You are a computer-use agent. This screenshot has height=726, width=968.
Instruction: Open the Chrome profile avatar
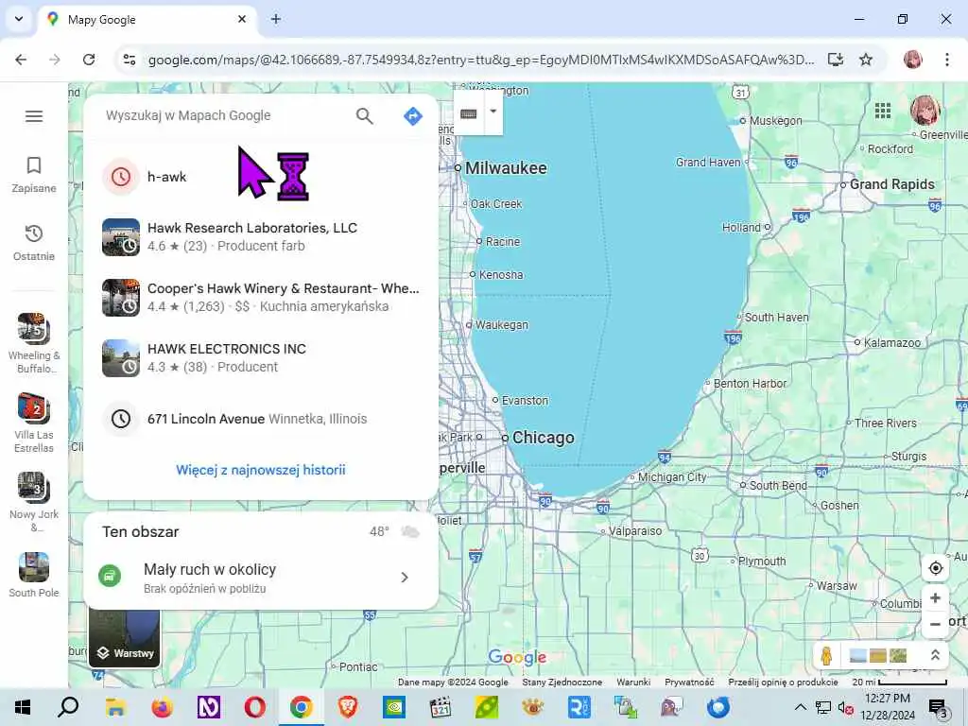tap(913, 60)
